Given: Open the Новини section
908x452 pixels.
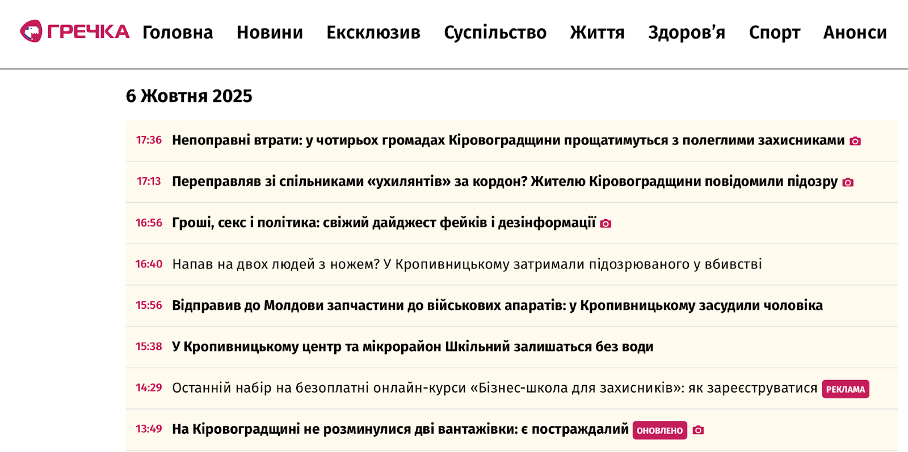Looking at the screenshot, I should point(270,32).
